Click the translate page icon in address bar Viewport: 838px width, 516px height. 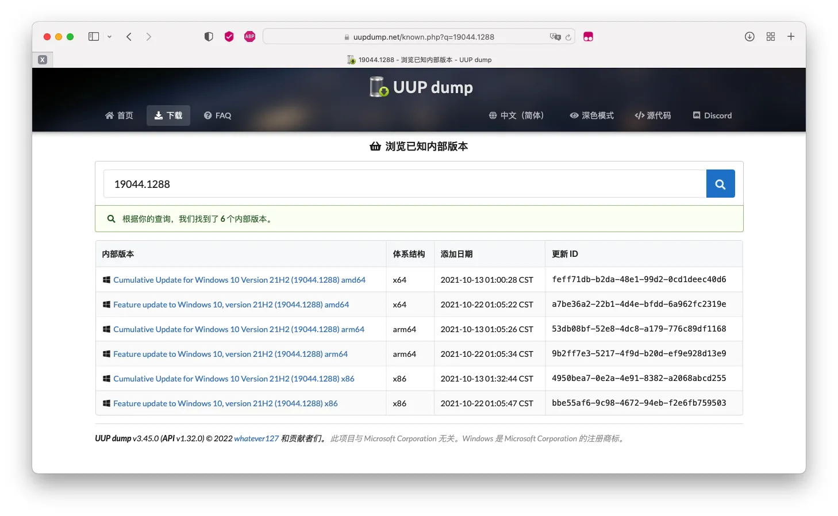tap(555, 37)
